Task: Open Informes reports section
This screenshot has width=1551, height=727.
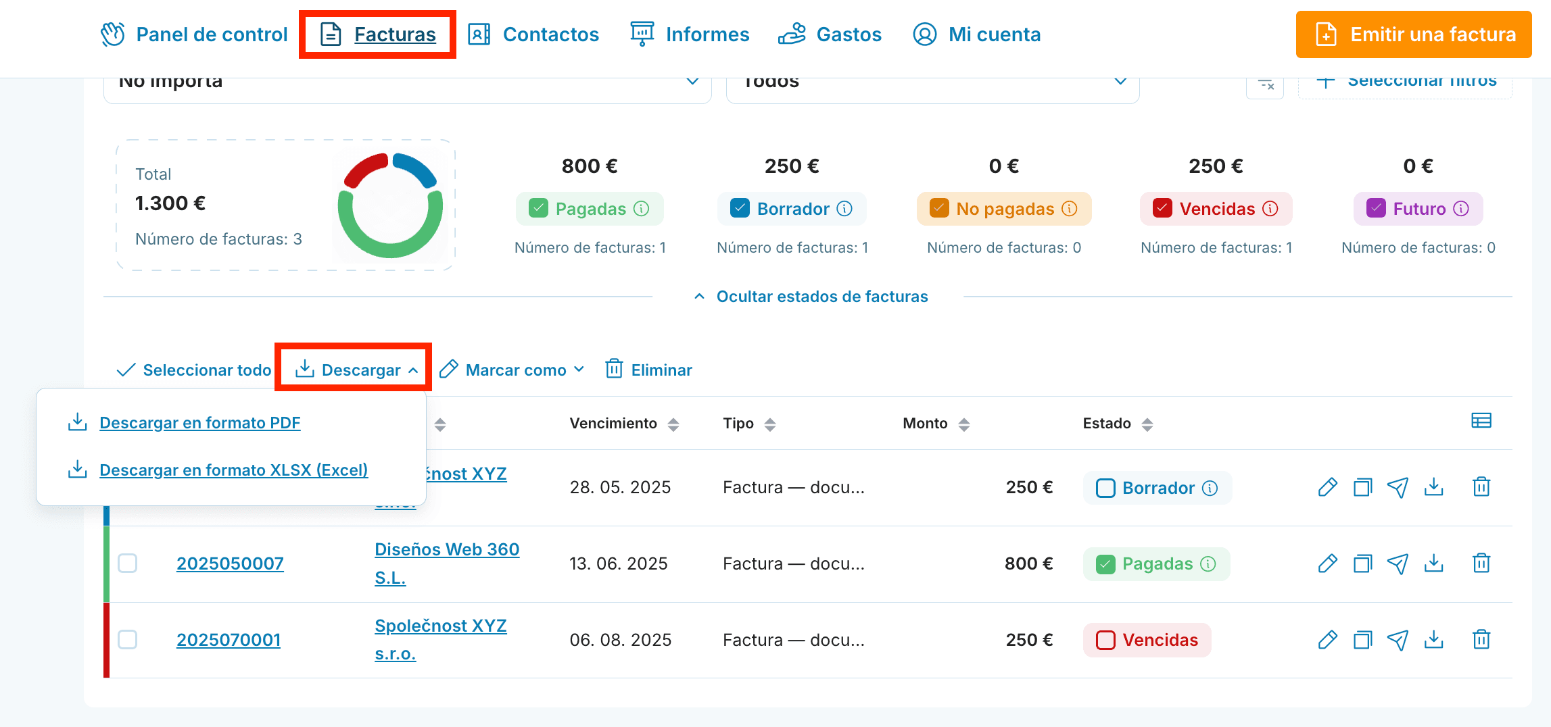Action: [690, 34]
